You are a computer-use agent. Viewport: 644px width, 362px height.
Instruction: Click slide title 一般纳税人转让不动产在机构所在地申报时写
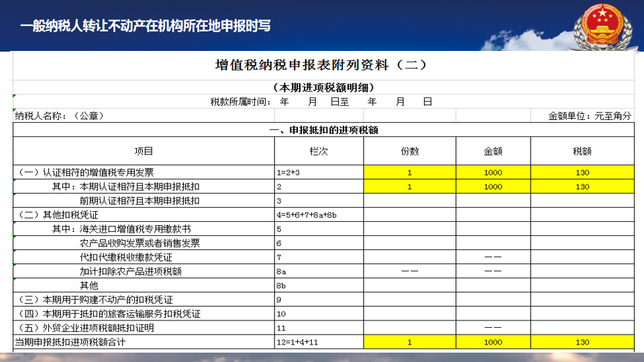point(146,26)
